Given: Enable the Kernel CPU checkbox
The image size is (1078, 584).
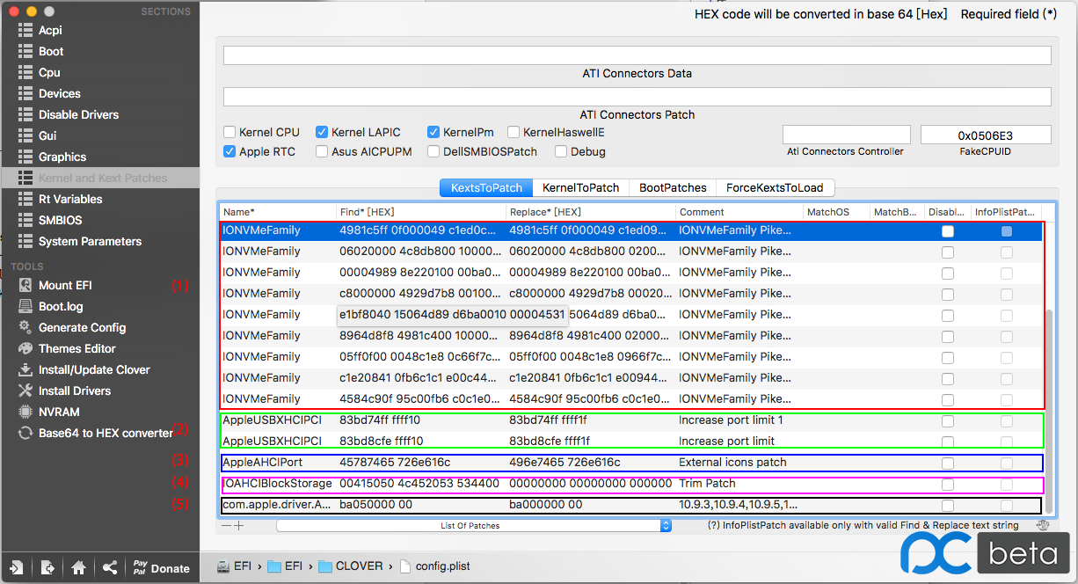Looking at the screenshot, I should 229,132.
